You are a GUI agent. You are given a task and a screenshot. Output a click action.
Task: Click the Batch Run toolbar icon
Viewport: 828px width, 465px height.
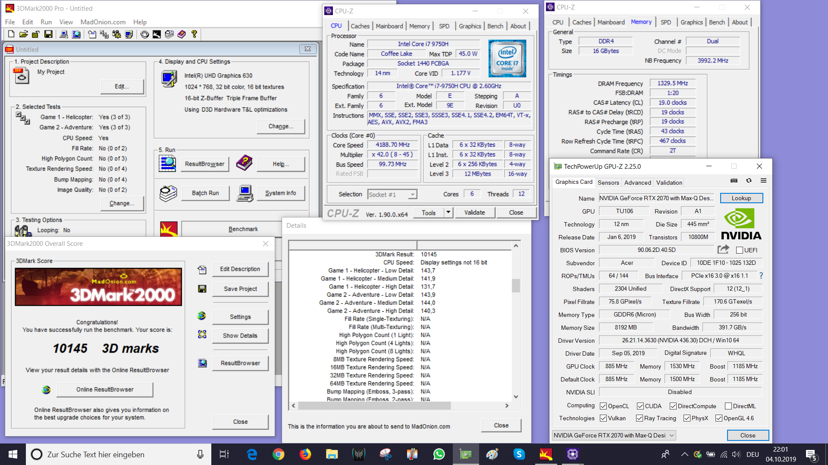[x=169, y=34]
